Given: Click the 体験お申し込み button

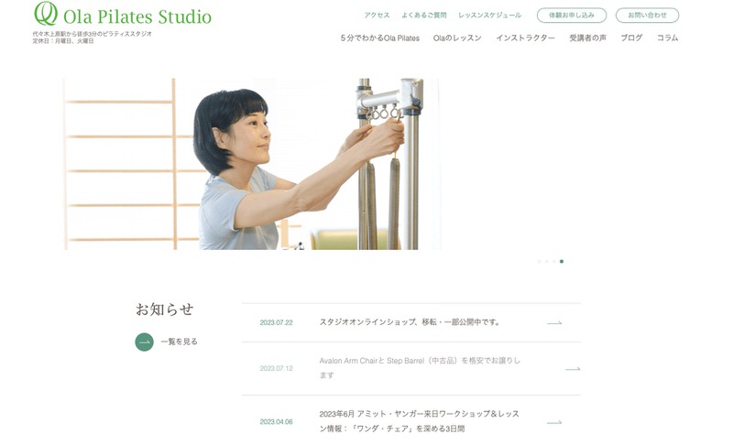Looking at the screenshot, I should pyautogui.click(x=571, y=15).
